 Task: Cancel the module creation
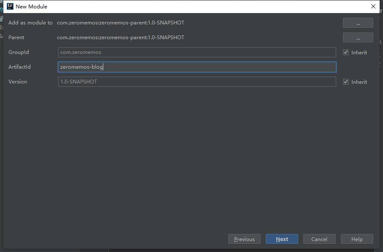point(319,239)
